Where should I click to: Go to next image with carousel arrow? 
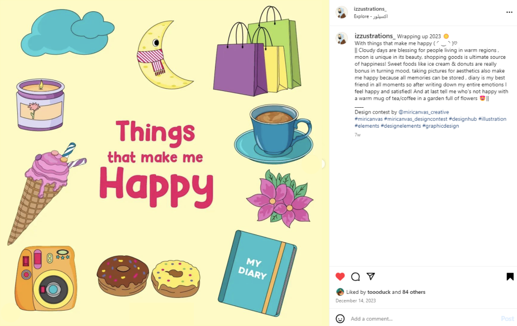point(323,164)
